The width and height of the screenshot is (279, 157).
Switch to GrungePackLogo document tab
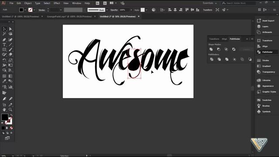click(69, 17)
